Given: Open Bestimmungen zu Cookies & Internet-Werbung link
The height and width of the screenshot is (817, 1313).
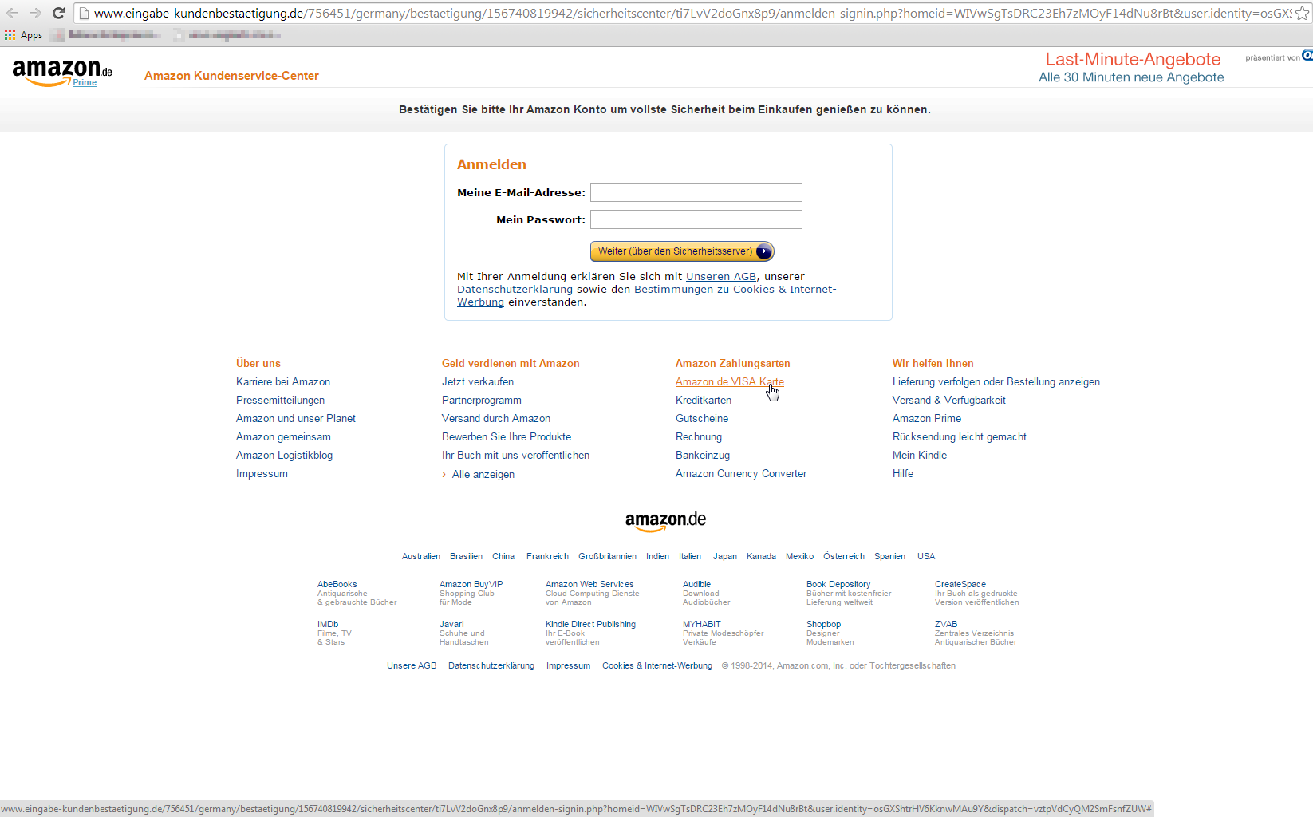Looking at the screenshot, I should [x=735, y=290].
